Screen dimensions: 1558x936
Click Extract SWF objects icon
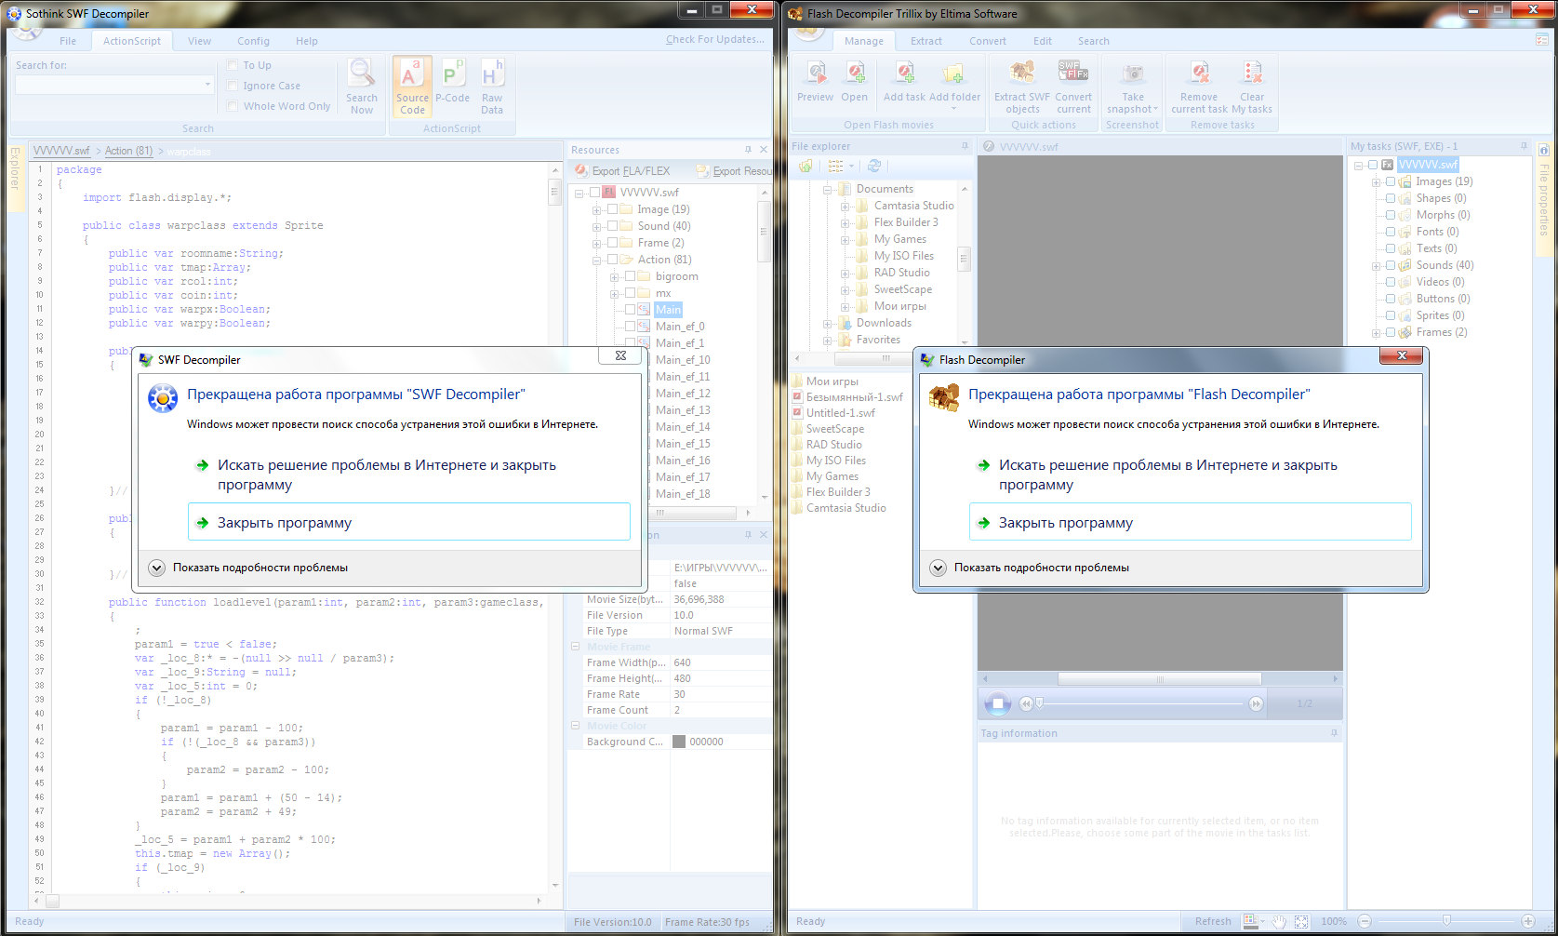(x=1022, y=73)
